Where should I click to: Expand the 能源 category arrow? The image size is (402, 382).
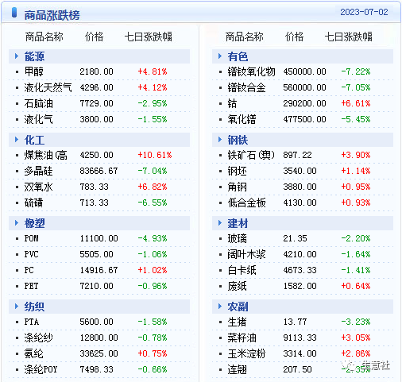17,56
